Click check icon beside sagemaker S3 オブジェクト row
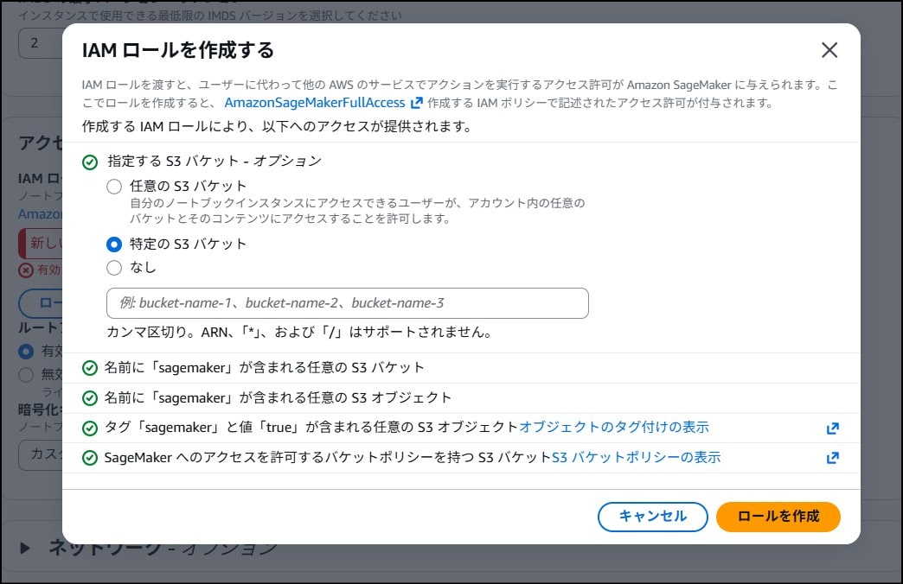This screenshot has width=903, height=584. coord(90,398)
